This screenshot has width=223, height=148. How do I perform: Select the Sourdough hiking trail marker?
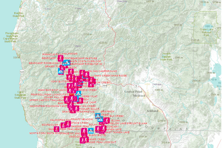tap(63, 125)
